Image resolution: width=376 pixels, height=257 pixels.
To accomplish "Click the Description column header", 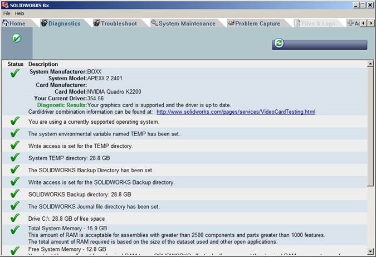I will pos(43,64).
